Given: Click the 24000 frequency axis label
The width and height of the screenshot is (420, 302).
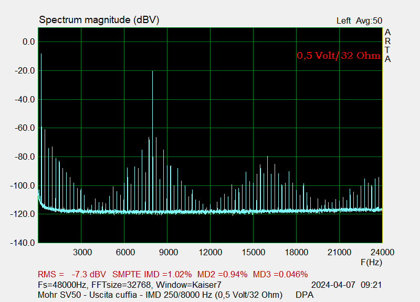Looking at the screenshot, I should (381, 252).
